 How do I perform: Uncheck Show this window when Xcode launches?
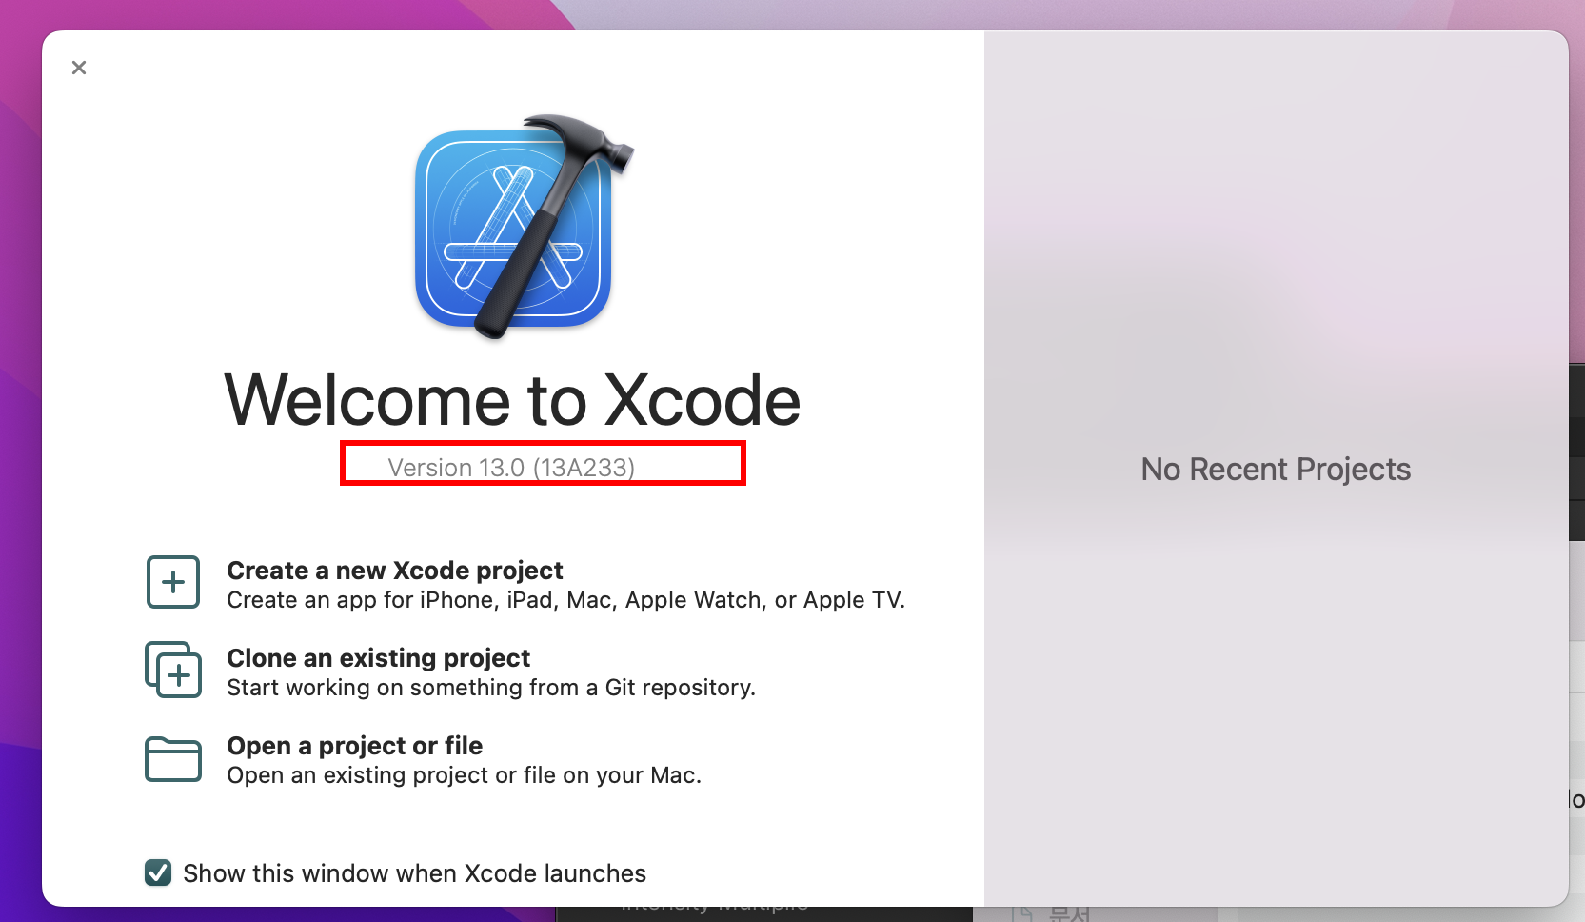click(x=158, y=872)
